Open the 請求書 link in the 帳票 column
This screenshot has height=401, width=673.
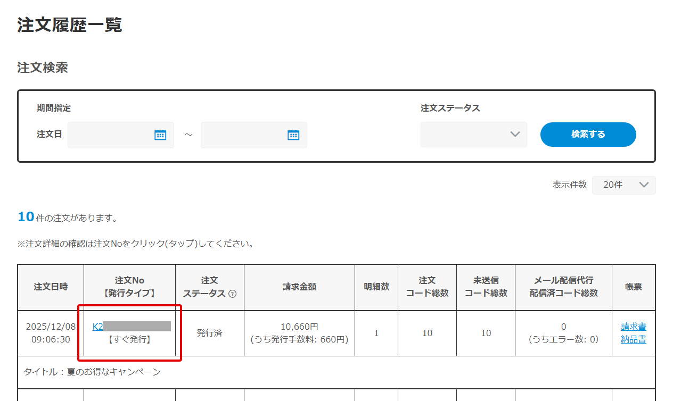pos(633,327)
